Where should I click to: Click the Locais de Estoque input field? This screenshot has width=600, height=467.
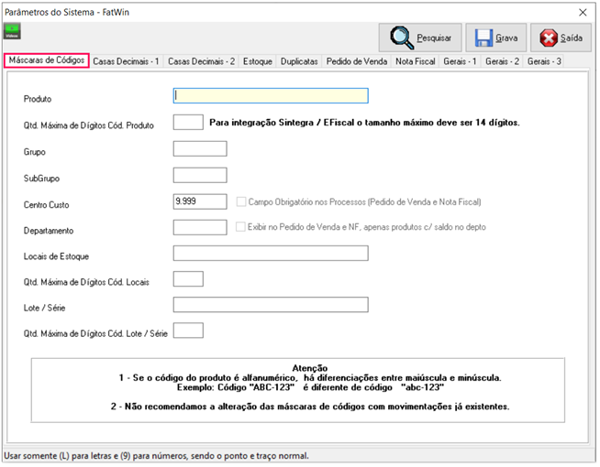(270, 254)
